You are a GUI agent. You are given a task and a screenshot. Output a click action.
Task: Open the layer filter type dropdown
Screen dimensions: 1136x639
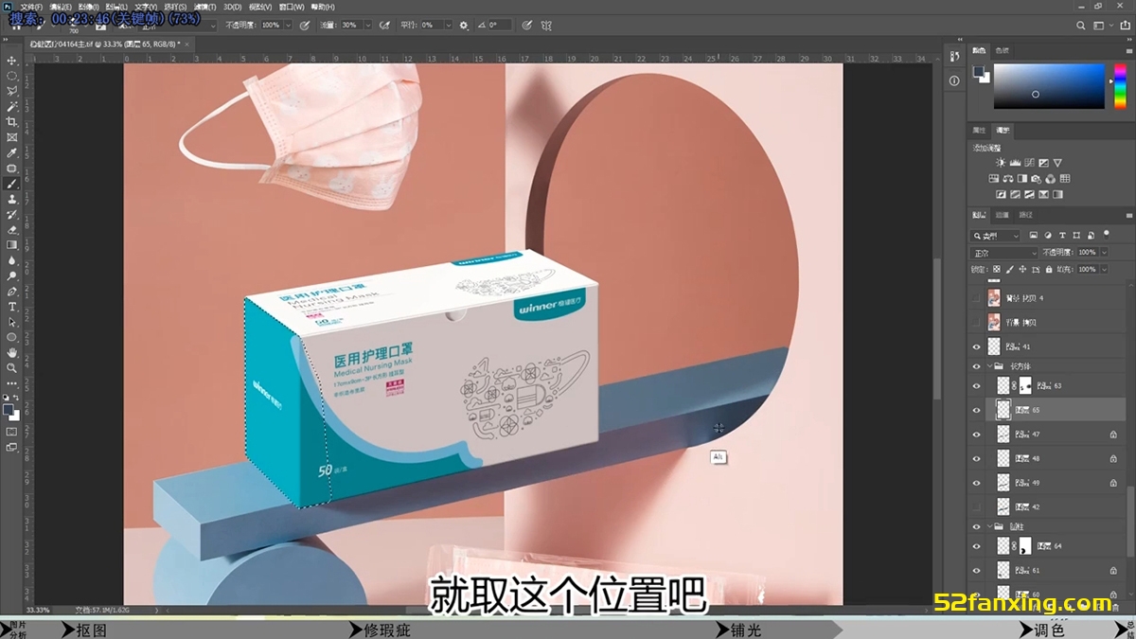[996, 236]
